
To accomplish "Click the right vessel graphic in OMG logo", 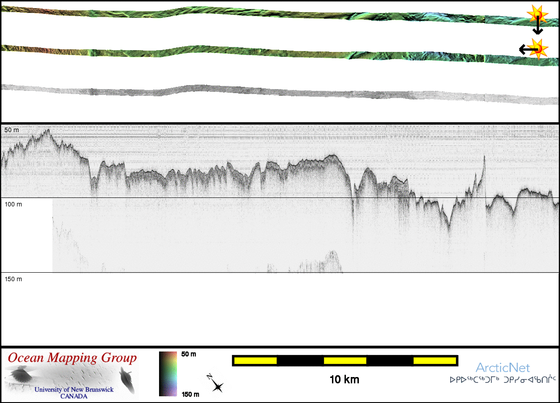I will point(127,380).
